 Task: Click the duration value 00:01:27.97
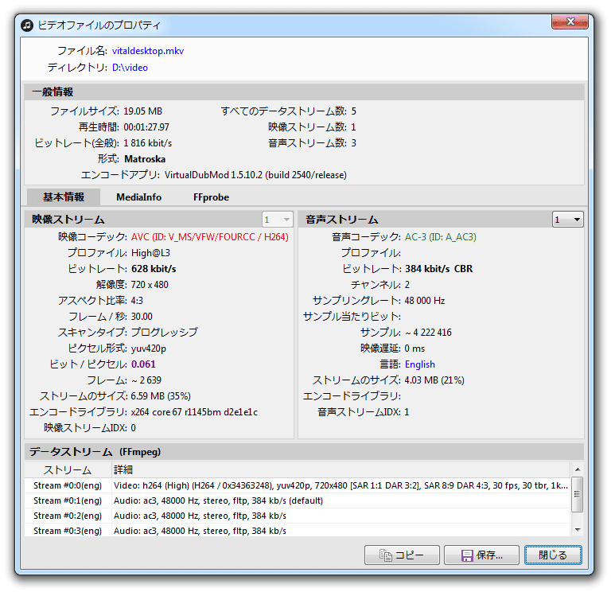pyautogui.click(x=146, y=127)
